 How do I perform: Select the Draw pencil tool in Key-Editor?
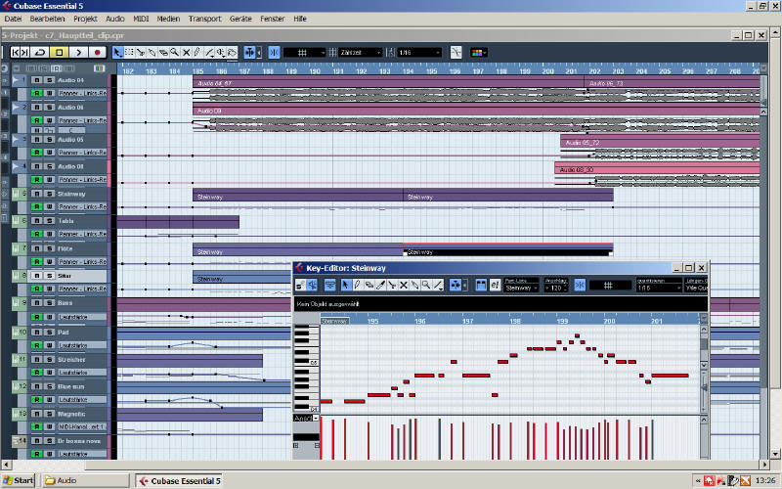(358, 285)
